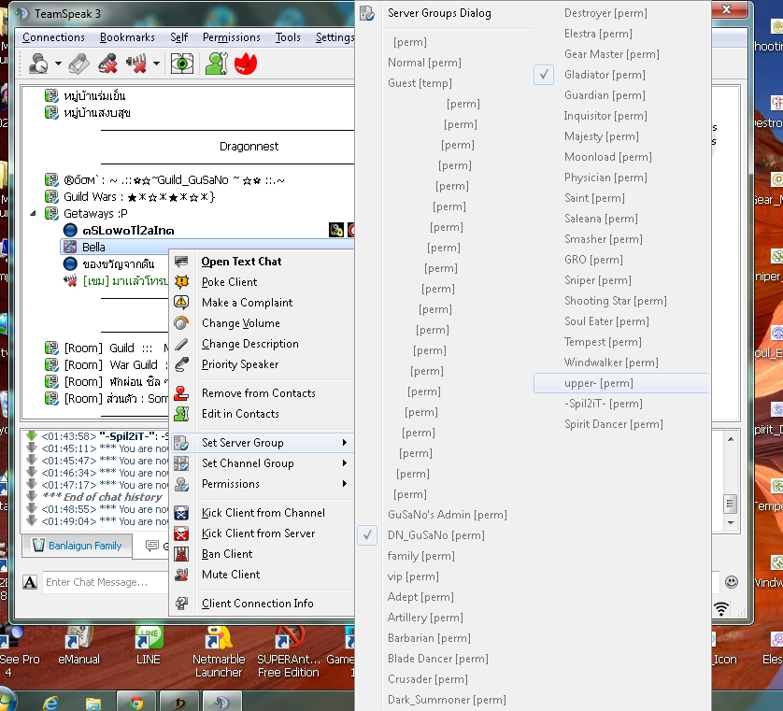Open the emoticon smiley picker
Image resolution: width=783 pixels, height=711 pixels.
(x=731, y=582)
